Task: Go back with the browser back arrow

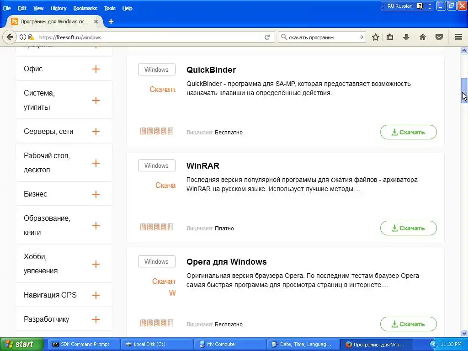Action: 10,37
